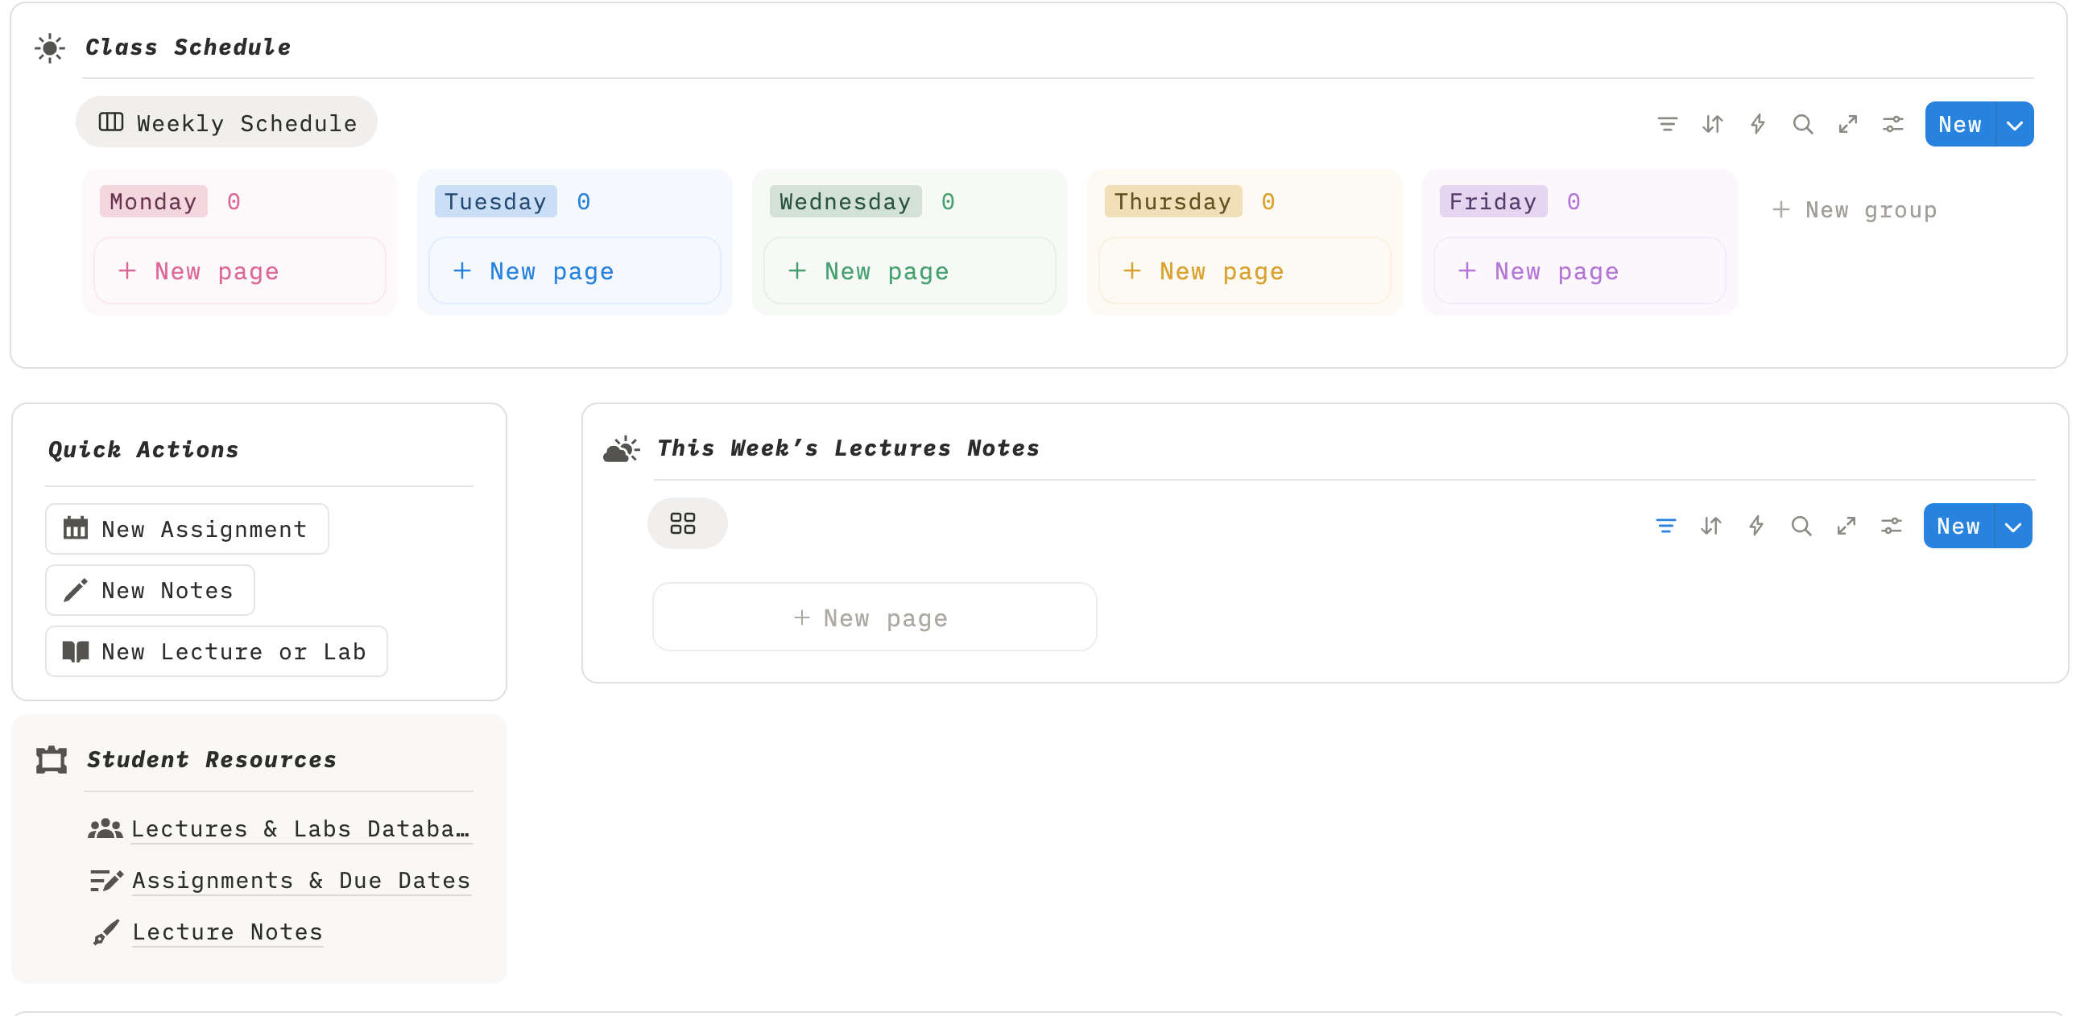
Task: Click the frame icon next to Student Resources
Action: (50, 760)
